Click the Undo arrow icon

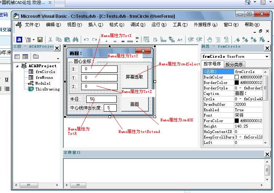point(86,40)
